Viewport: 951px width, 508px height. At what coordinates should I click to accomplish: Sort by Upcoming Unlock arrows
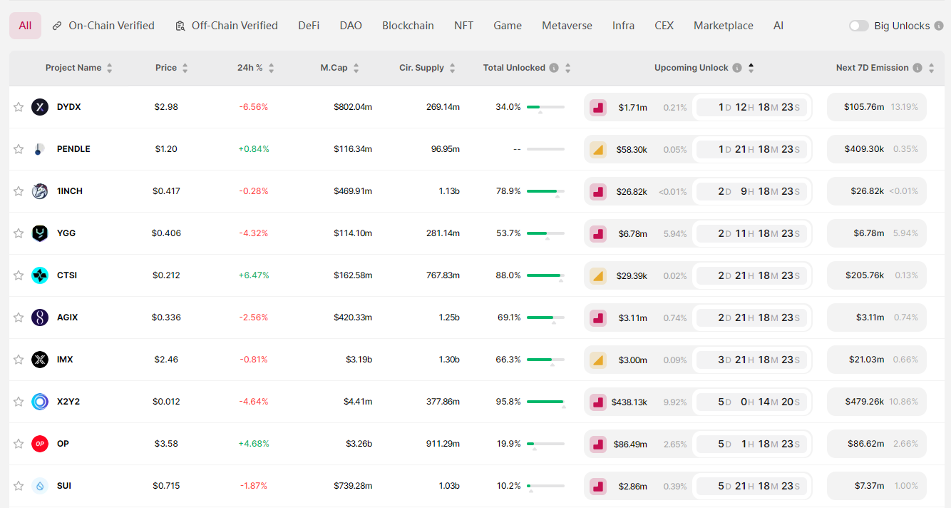751,68
